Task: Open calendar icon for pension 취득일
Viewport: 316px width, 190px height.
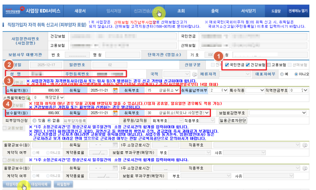Action: [x=115, y=90]
